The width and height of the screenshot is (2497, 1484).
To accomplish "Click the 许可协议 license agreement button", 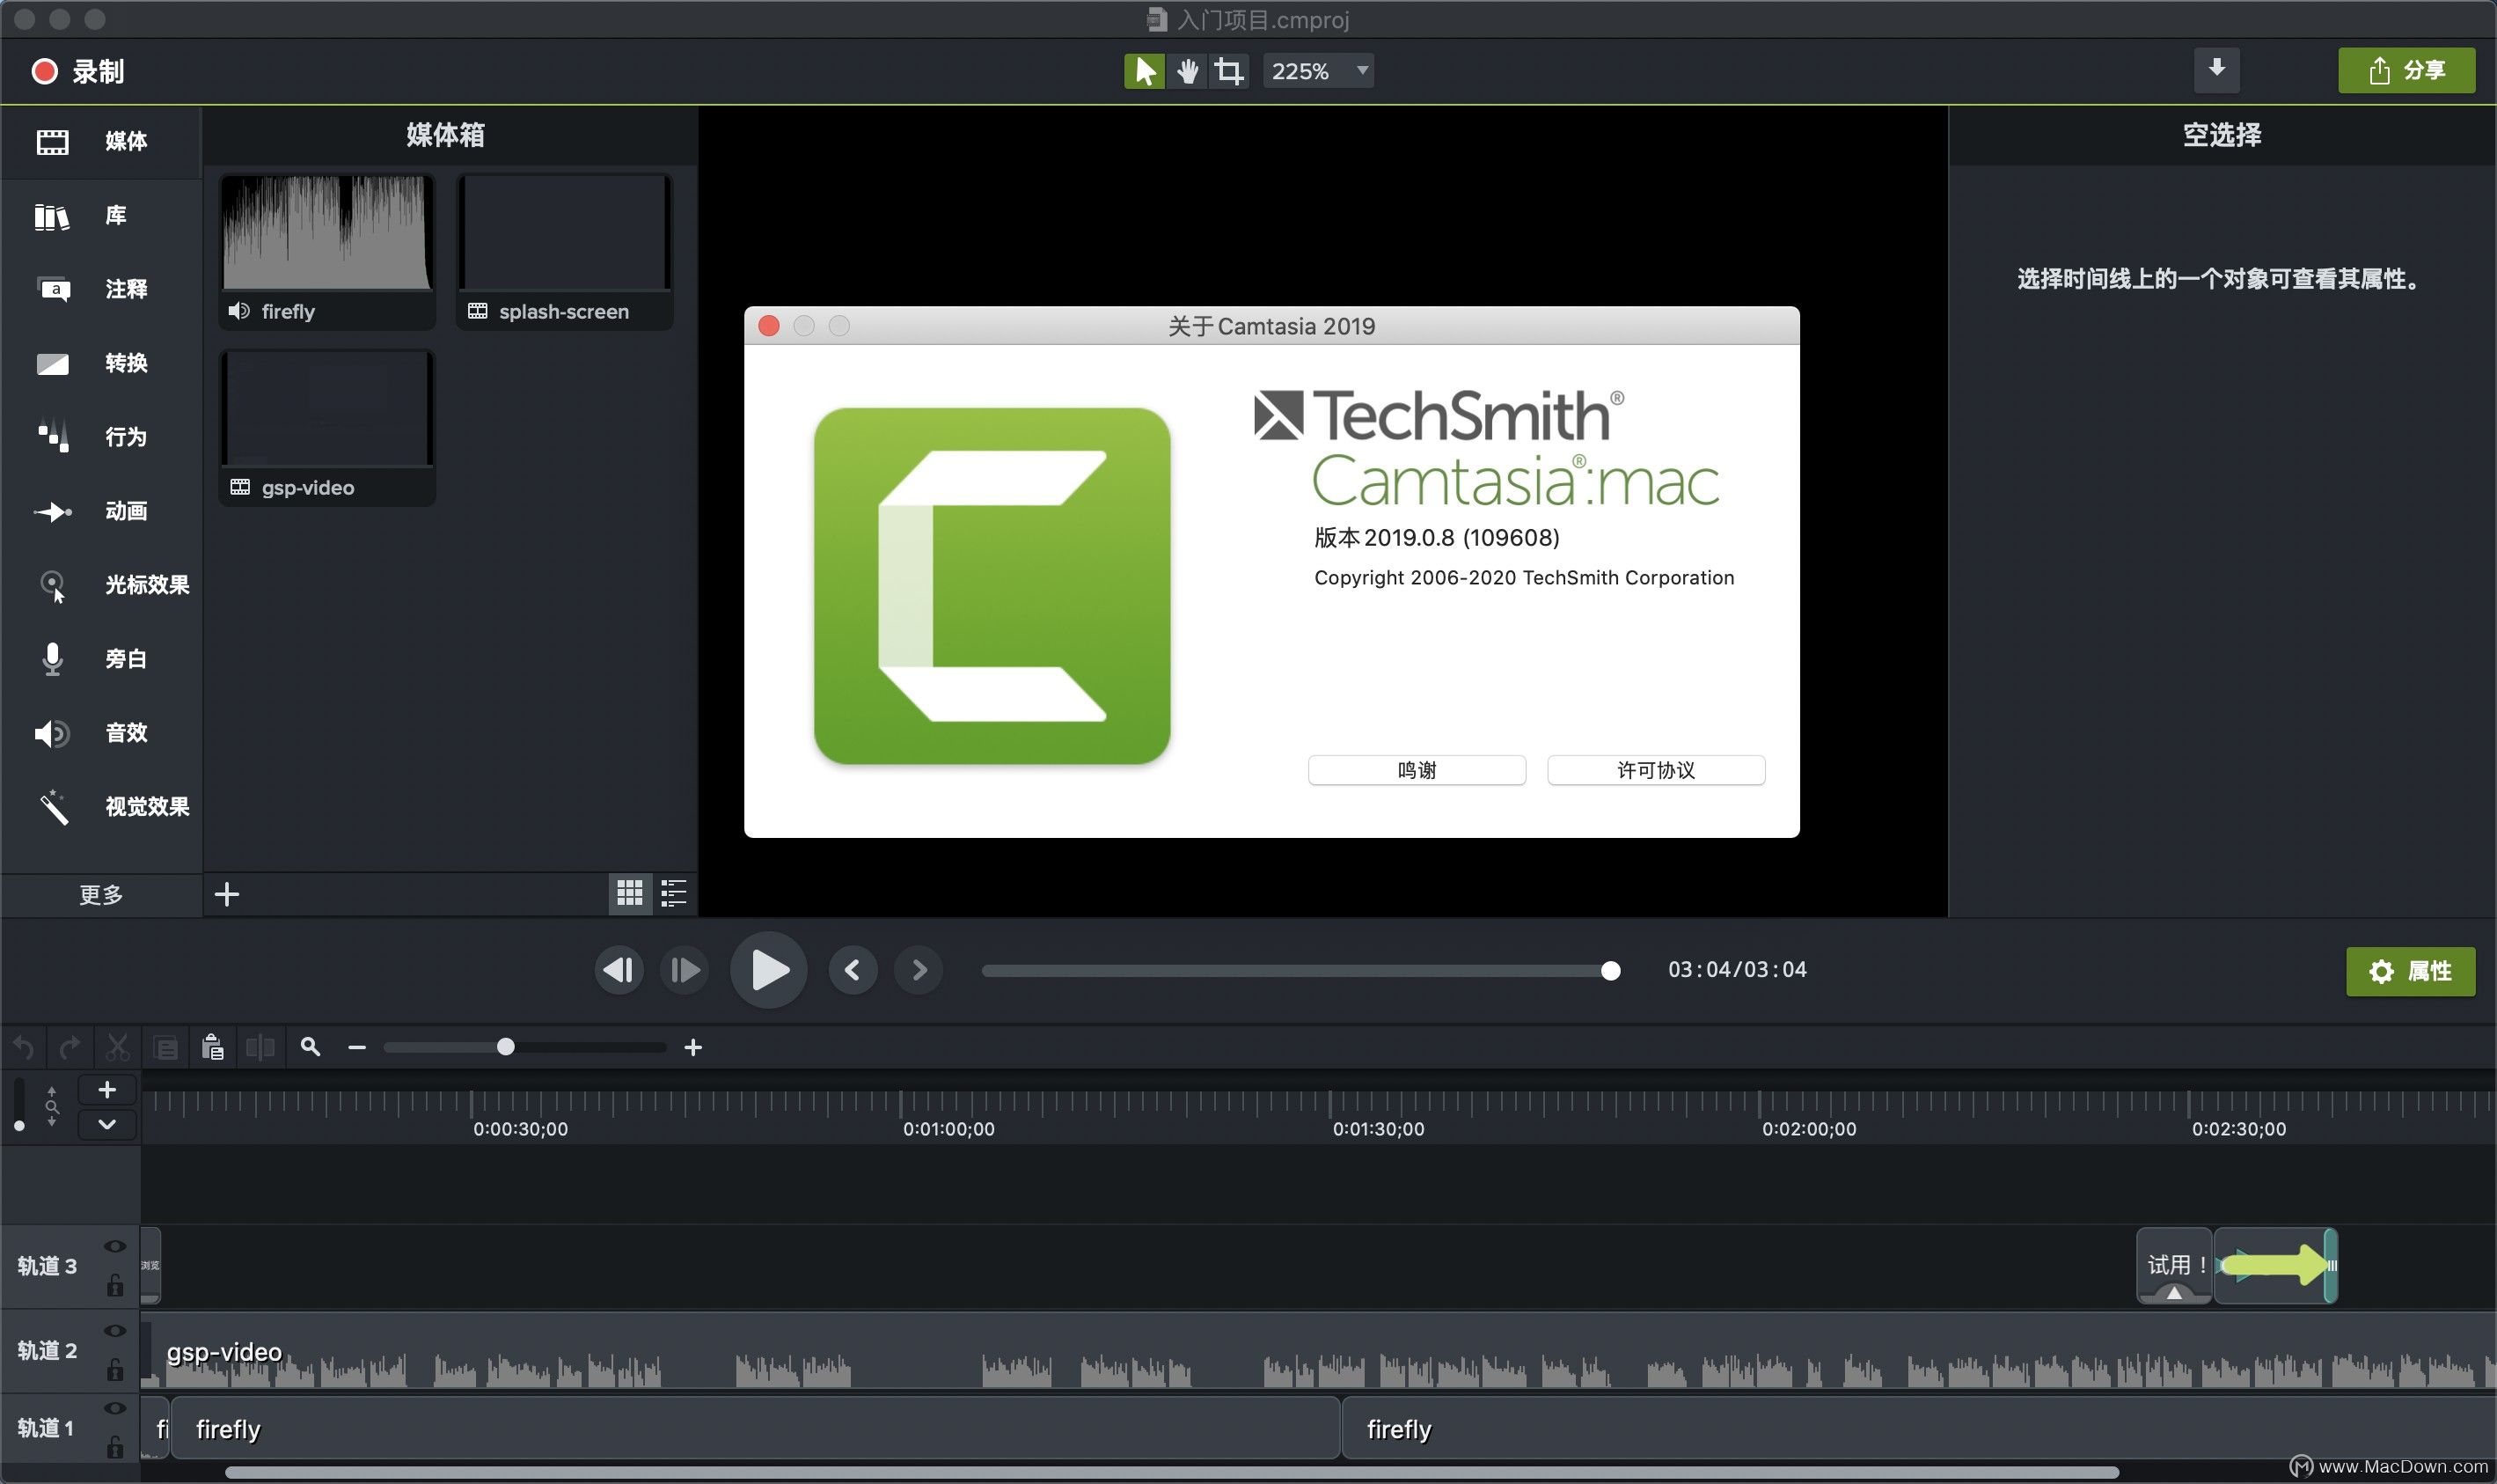I will click(x=1655, y=770).
